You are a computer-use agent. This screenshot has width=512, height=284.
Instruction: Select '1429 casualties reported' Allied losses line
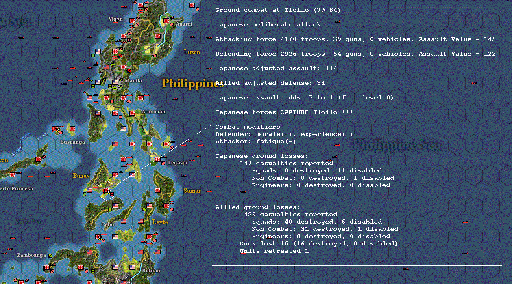288,215
